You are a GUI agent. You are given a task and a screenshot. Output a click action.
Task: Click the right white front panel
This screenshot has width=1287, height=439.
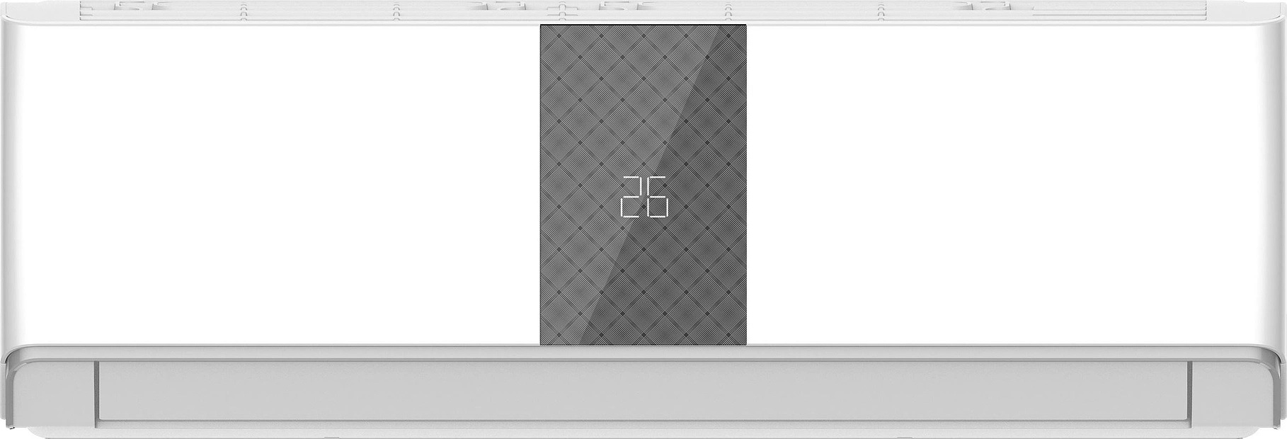point(1014,184)
